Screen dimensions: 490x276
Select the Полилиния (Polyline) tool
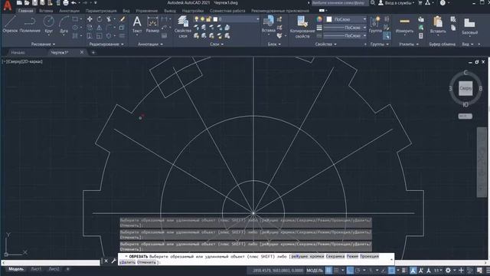tap(30, 25)
